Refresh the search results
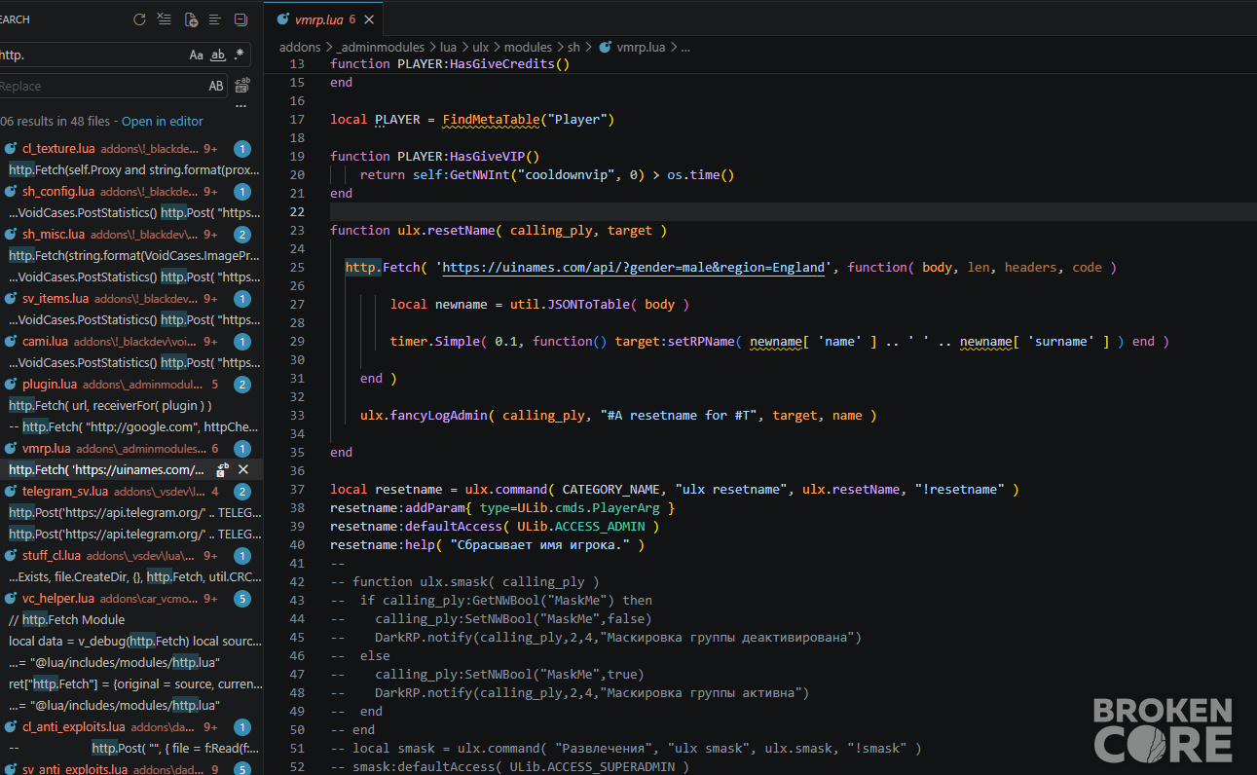Screen dimensions: 1257x775 tap(139, 18)
